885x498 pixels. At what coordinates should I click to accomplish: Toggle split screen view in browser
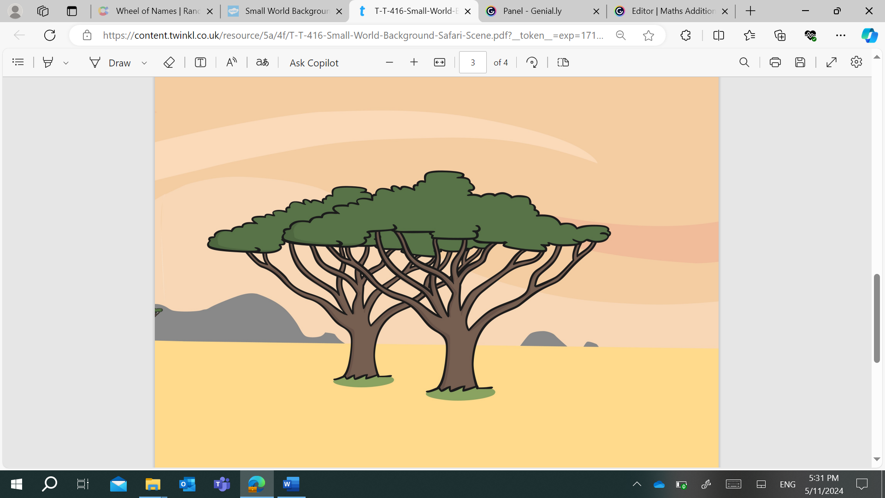719,36
